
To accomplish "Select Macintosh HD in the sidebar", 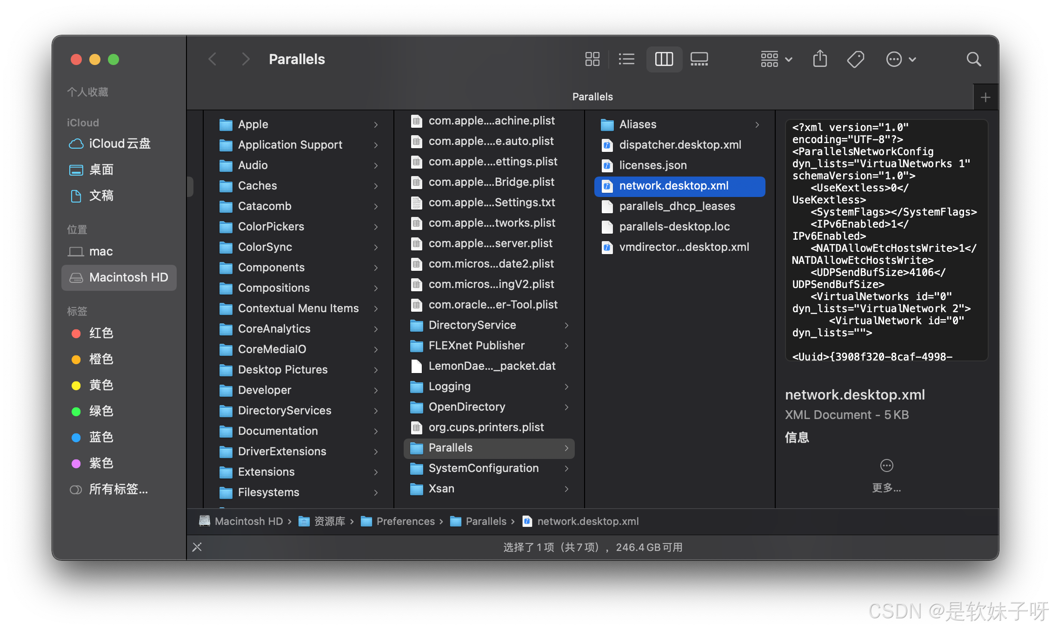I will point(119,277).
